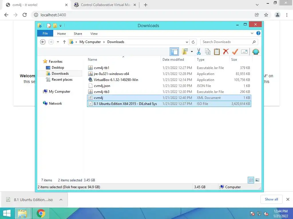Click the blue shell globe icon
Screen dimensions: 293x219
pyautogui.click(x=256, y=52)
